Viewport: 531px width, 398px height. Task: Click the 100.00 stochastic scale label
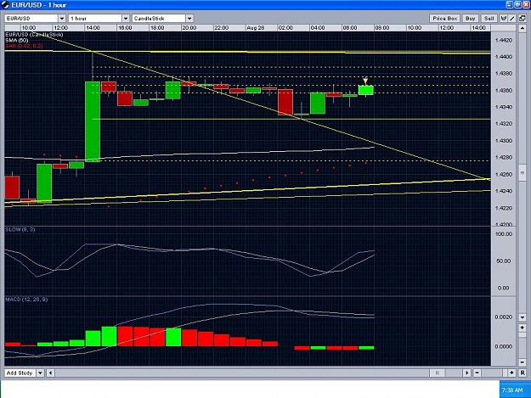click(x=504, y=234)
